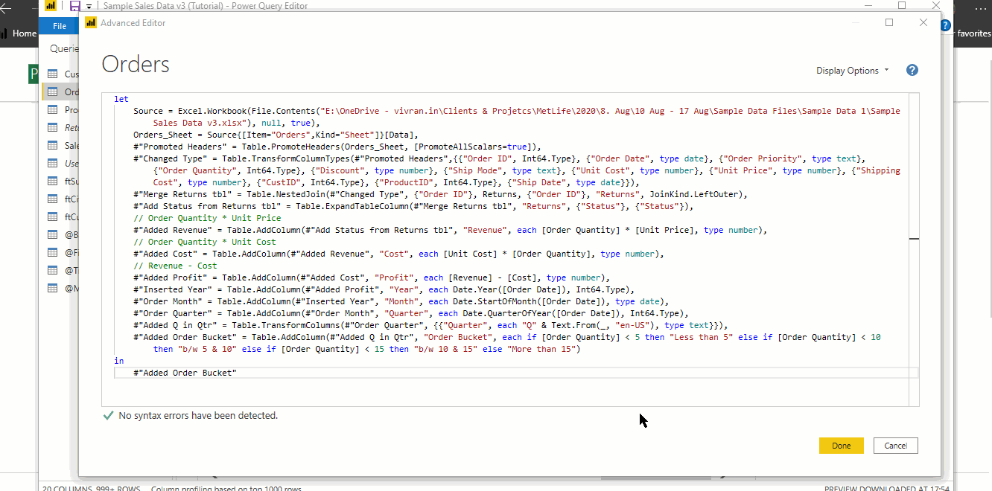Click the code editor's vertical scrollbar

click(x=915, y=249)
